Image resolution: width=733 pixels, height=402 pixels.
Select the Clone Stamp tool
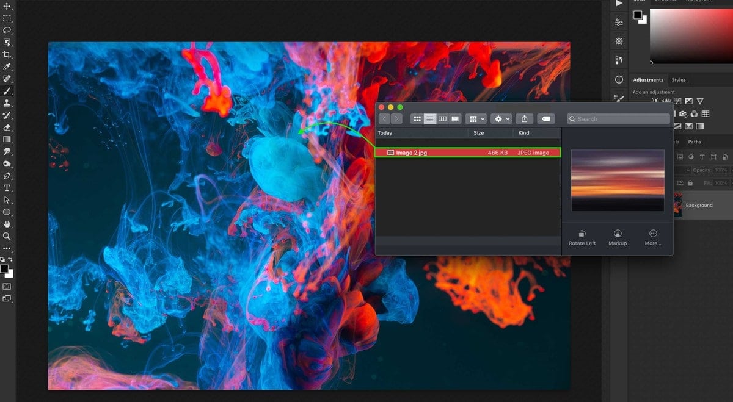tap(7, 103)
